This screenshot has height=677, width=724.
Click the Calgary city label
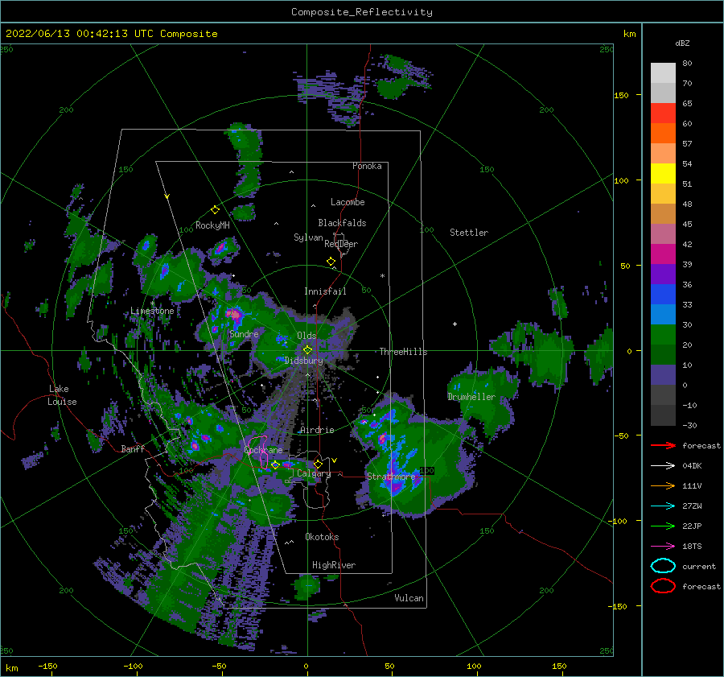314,473
